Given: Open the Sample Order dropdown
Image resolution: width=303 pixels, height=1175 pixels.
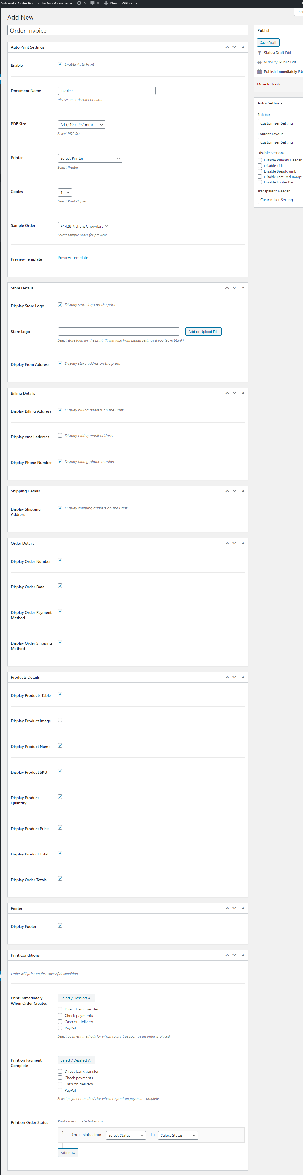Looking at the screenshot, I should [x=84, y=226].
